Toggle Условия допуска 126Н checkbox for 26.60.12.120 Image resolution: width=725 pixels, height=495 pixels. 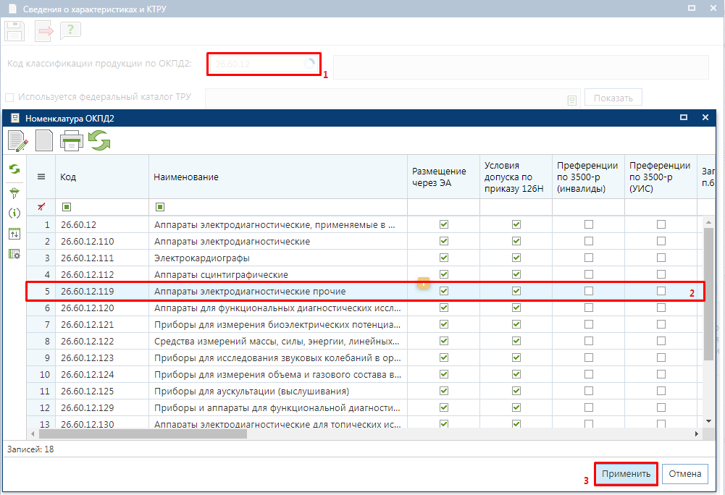[516, 308]
